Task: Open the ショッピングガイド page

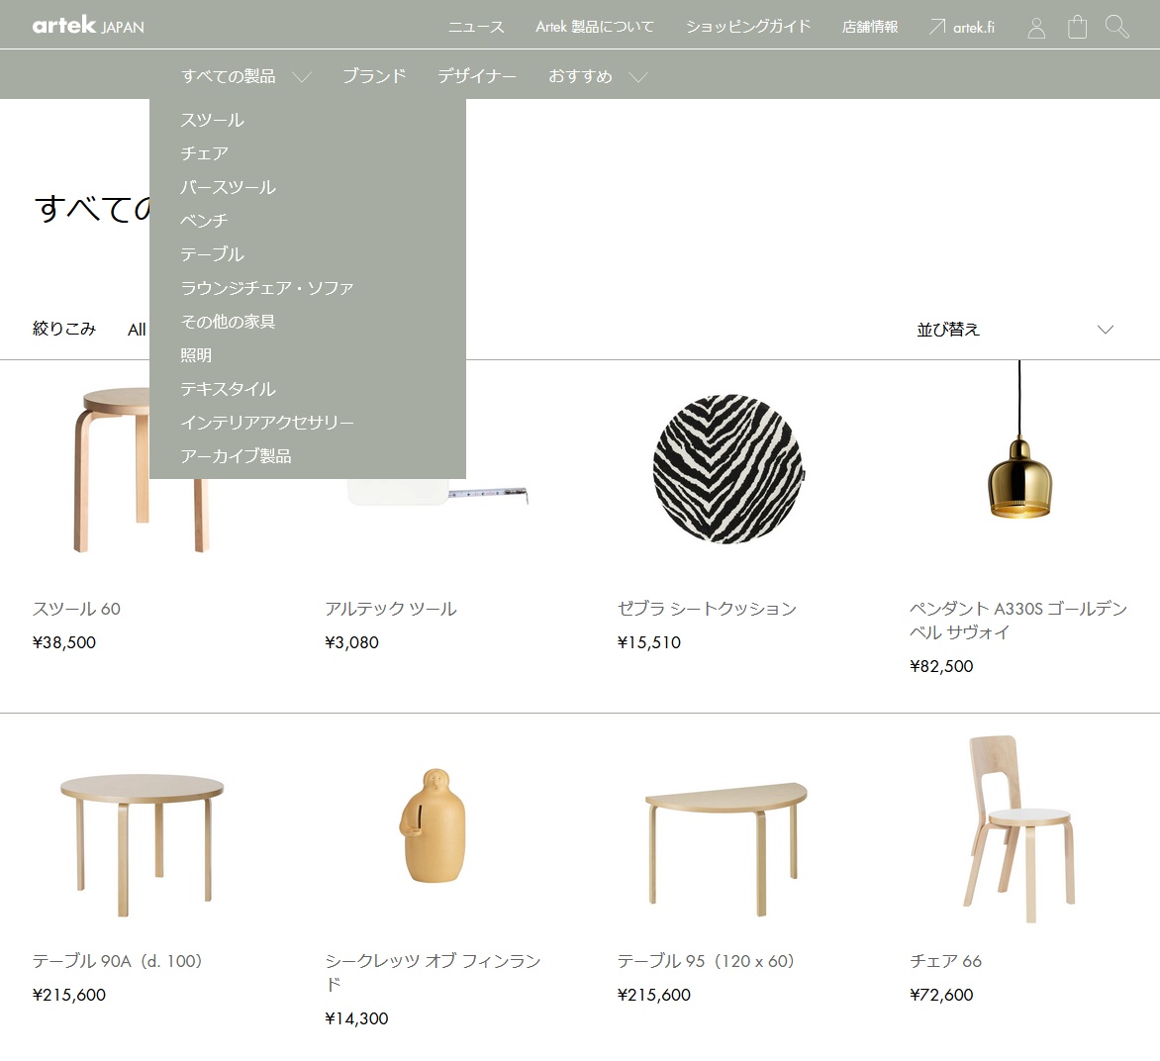Action: (x=747, y=27)
